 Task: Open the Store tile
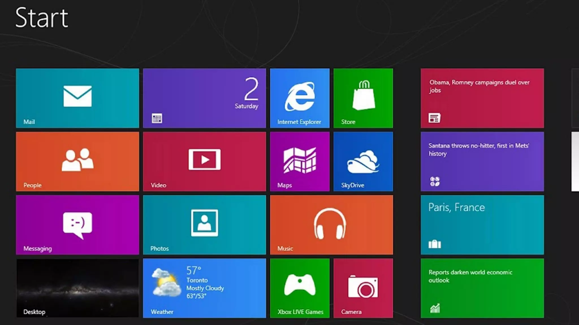363,98
